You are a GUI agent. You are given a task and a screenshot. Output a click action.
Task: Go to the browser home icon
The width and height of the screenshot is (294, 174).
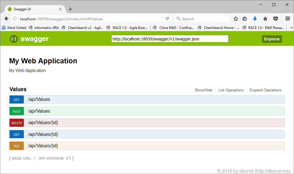[x=265, y=19]
